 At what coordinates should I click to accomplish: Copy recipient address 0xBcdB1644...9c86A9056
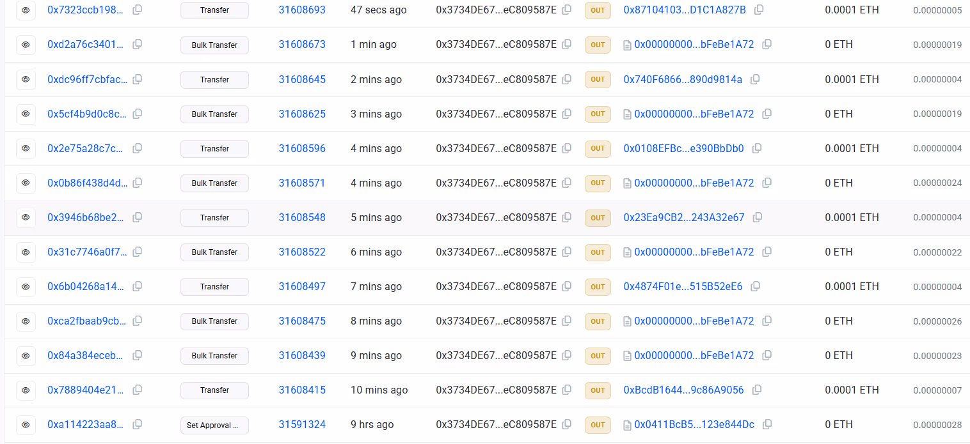(x=757, y=390)
